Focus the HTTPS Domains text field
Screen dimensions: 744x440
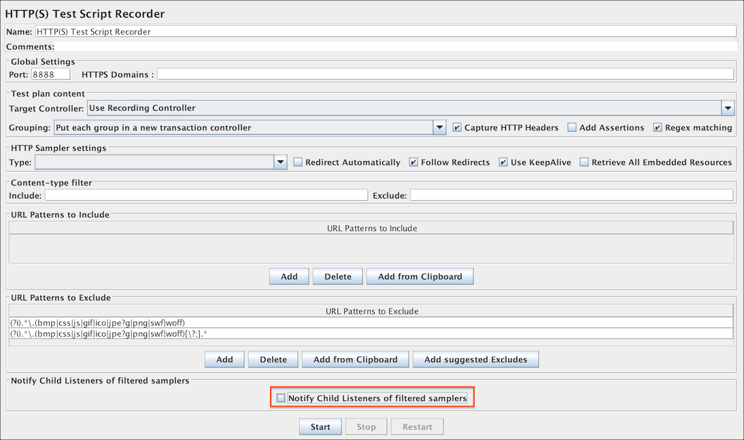pyautogui.click(x=445, y=75)
